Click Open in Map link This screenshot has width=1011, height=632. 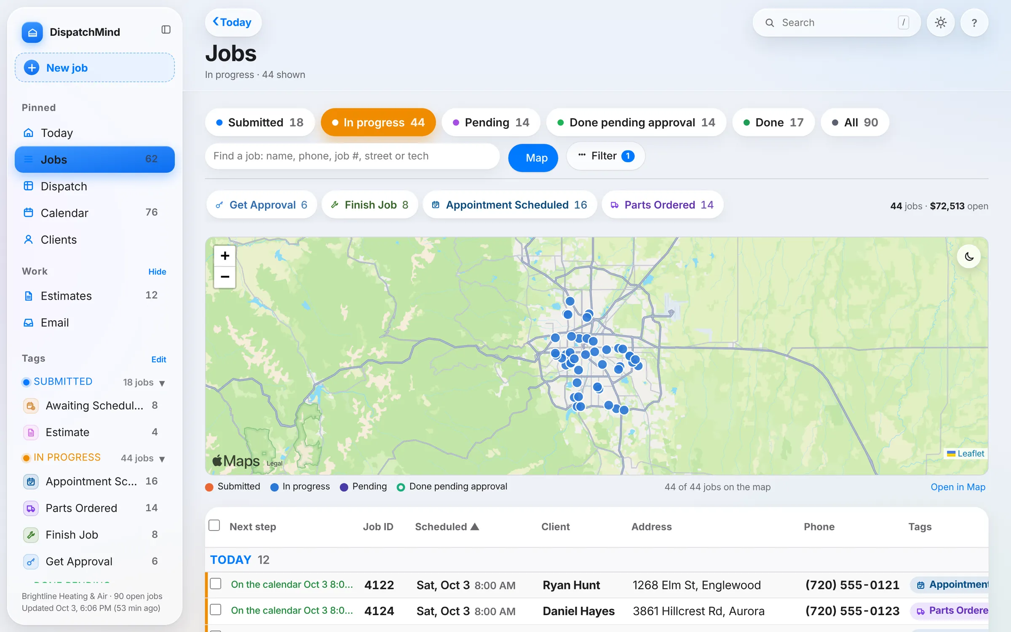pyautogui.click(x=958, y=487)
